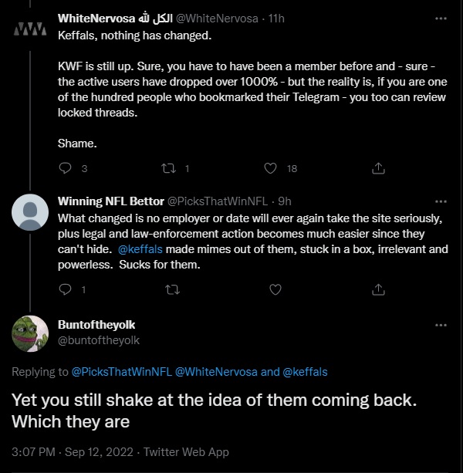Like WhiteNervosa's tweet with 18 likes
The height and width of the screenshot is (473, 463).
pos(270,168)
